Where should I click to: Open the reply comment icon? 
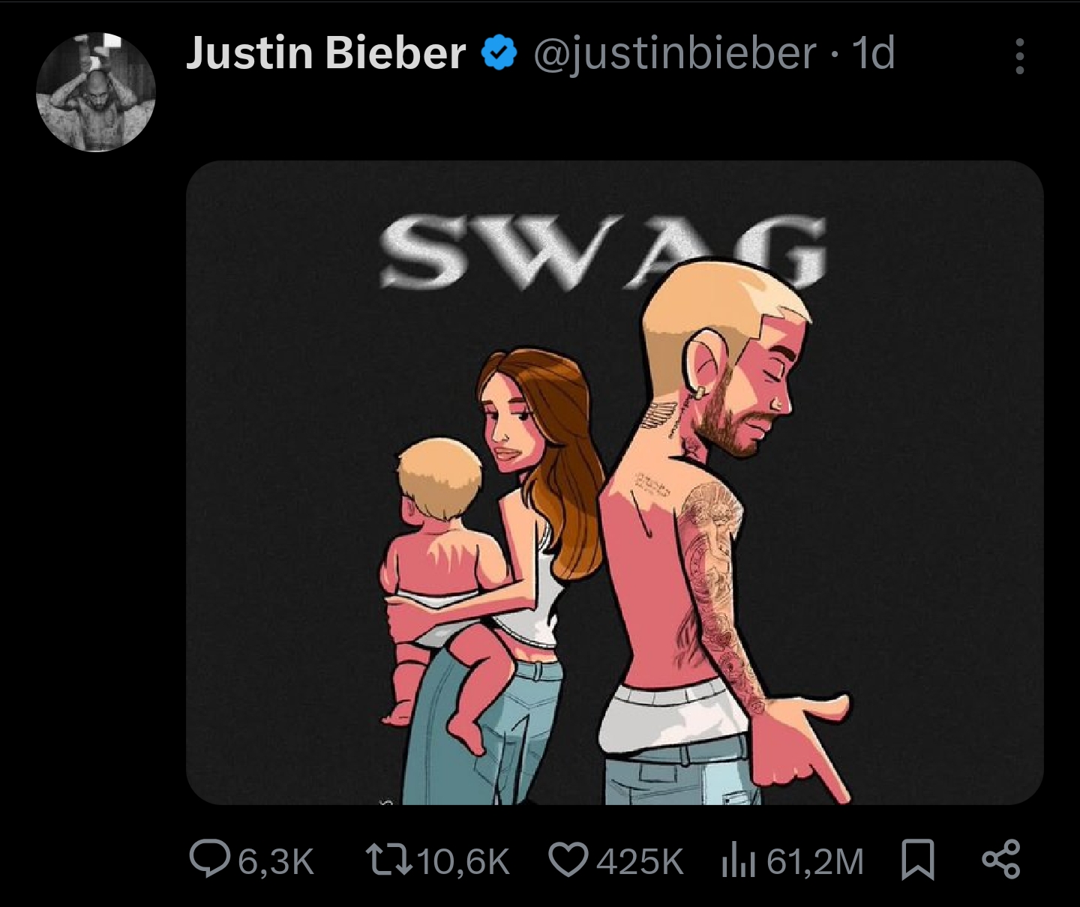coord(209,861)
